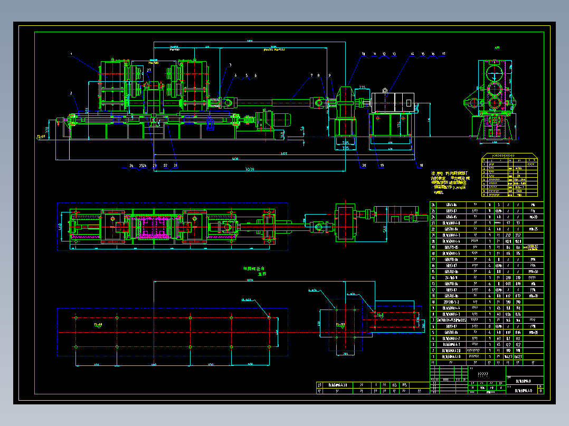Click the 285 dimension below the gearbox

tap(345, 143)
